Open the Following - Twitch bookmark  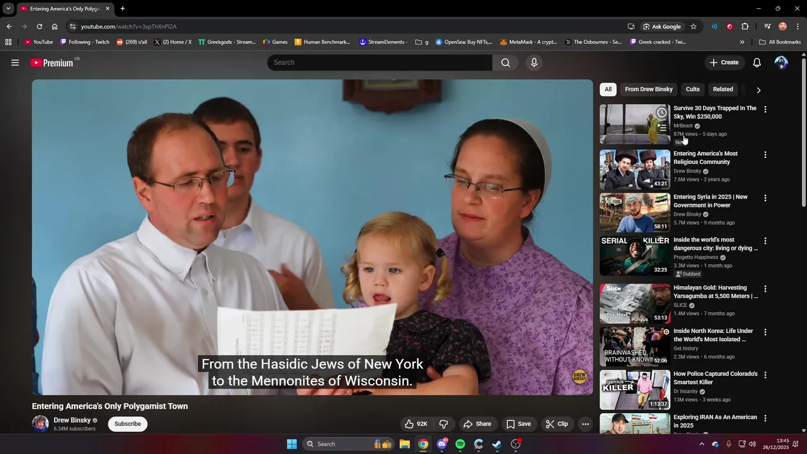[x=84, y=42]
